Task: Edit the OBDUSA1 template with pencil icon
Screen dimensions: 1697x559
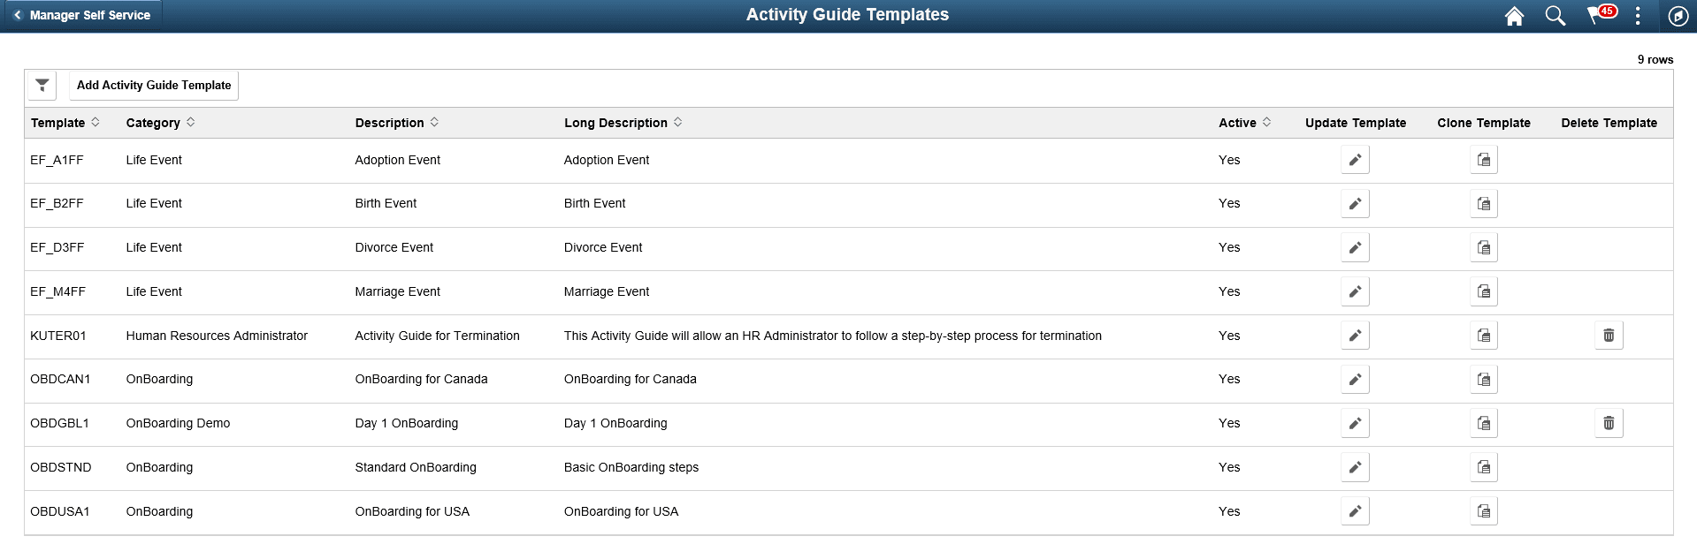Action: pyautogui.click(x=1355, y=510)
